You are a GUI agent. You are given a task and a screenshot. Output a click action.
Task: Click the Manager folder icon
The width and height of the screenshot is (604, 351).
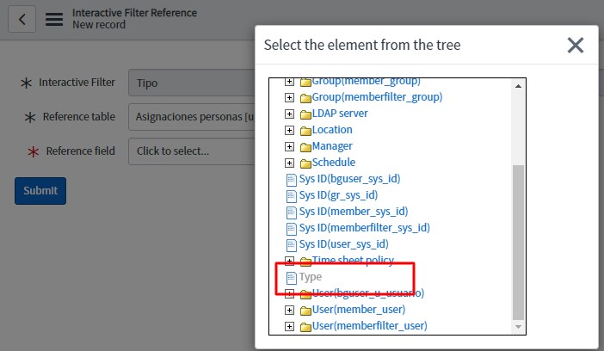click(305, 146)
